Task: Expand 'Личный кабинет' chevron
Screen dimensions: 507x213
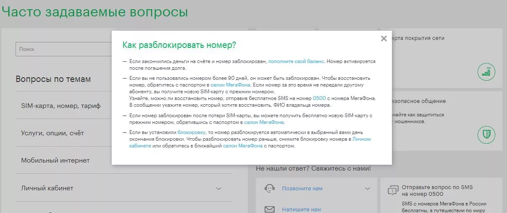Action: point(218,188)
